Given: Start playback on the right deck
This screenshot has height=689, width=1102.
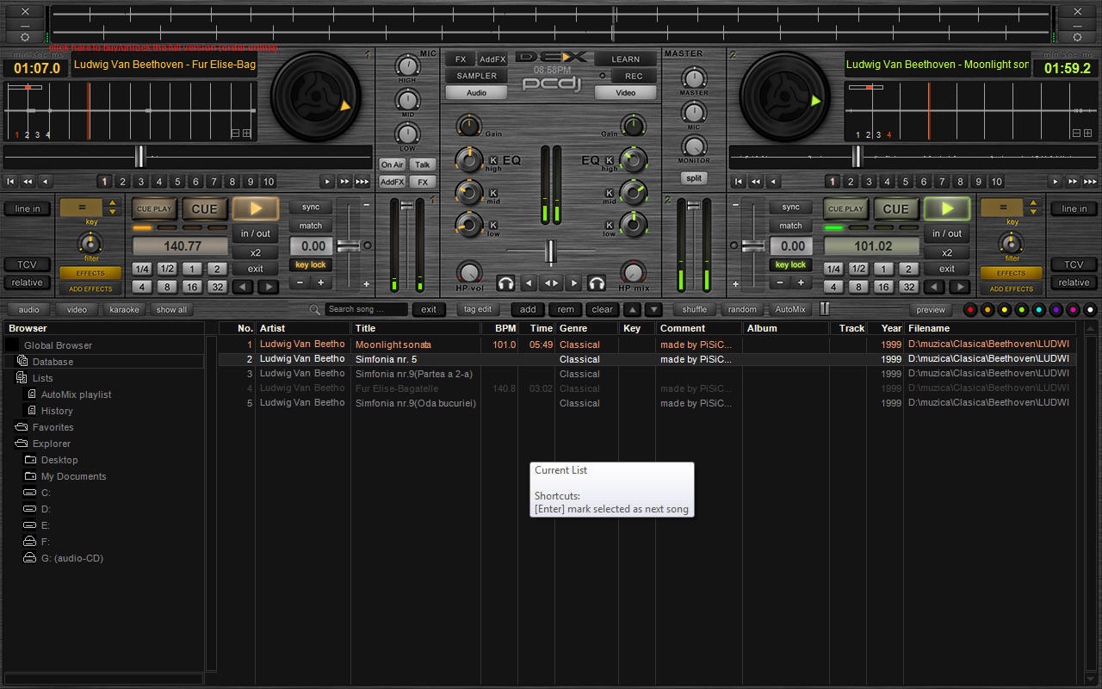Looking at the screenshot, I should click(x=947, y=208).
